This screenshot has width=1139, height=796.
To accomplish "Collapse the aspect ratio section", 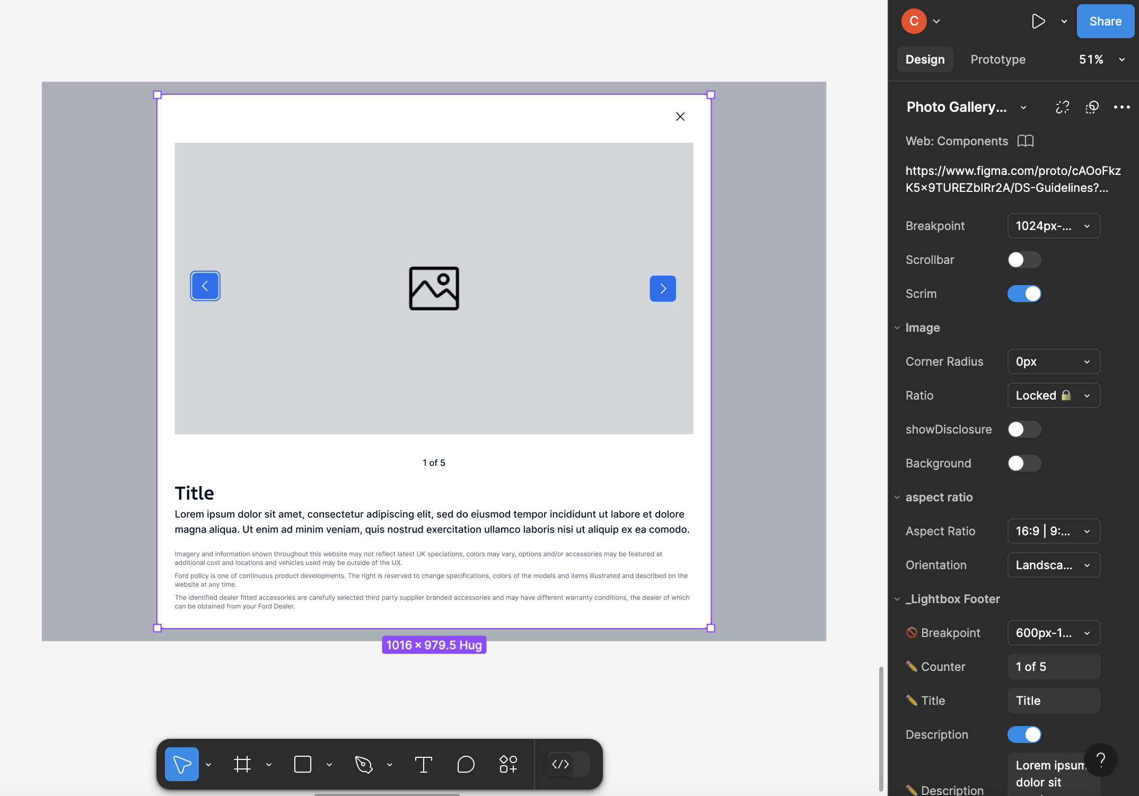I will click(x=897, y=497).
